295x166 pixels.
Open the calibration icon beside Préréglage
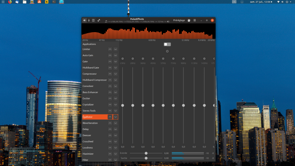(x=189, y=20)
